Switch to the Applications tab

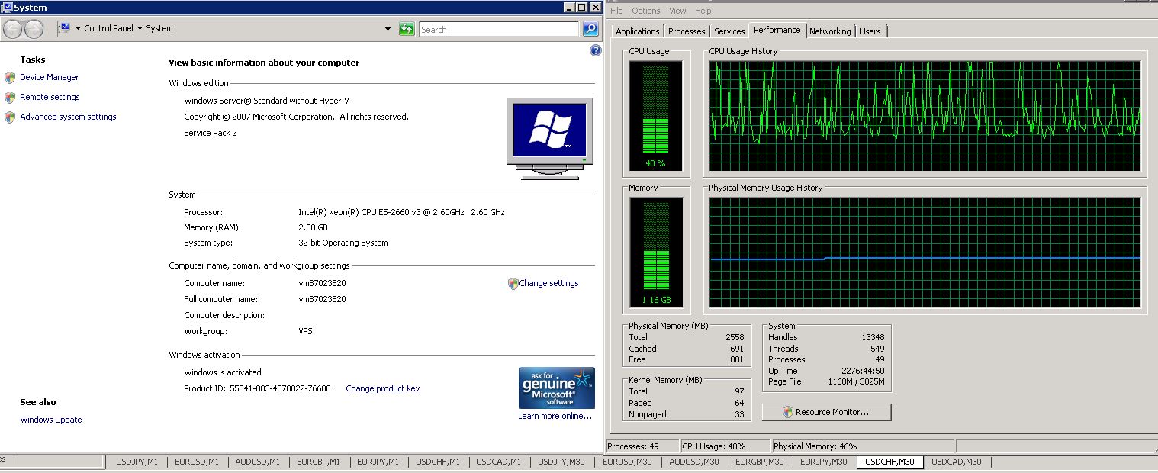coord(637,31)
